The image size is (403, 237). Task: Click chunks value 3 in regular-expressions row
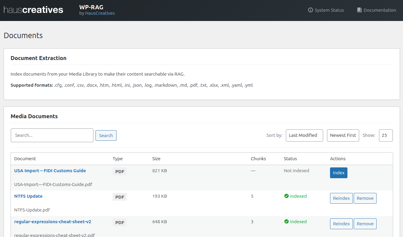tap(252, 222)
